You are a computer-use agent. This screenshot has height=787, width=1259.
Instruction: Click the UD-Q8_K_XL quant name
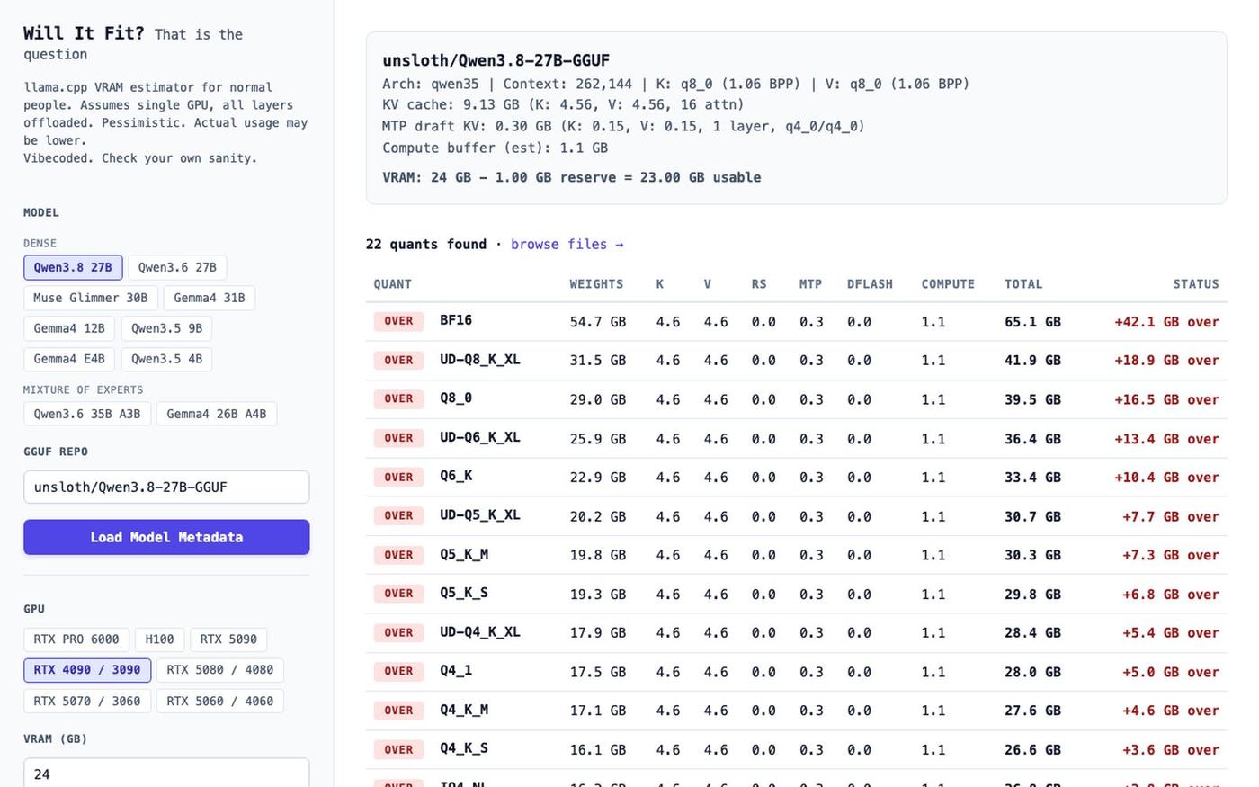click(480, 359)
